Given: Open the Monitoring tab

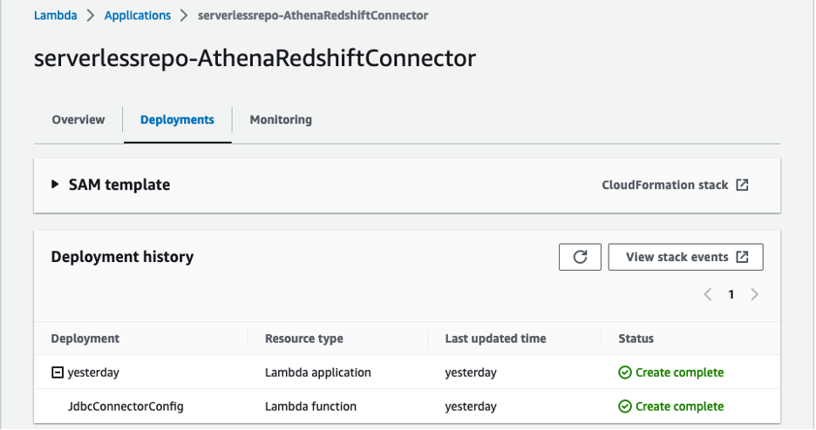Looking at the screenshot, I should 281,120.
